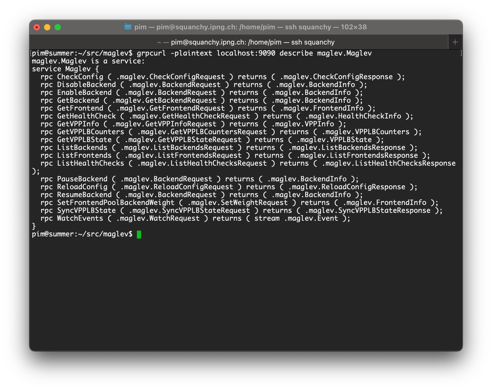Click the DisableBackend rpc name
Screen dimensions: 492x390
pos(86,85)
